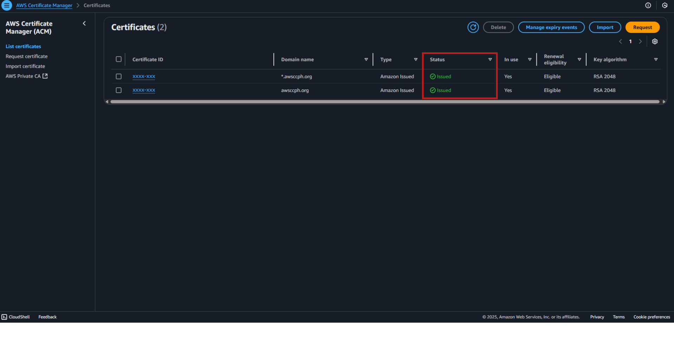Select the awsccph.org certificate row checkbox

[119, 90]
